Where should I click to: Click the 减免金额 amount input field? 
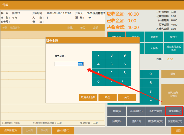coord(69,64)
